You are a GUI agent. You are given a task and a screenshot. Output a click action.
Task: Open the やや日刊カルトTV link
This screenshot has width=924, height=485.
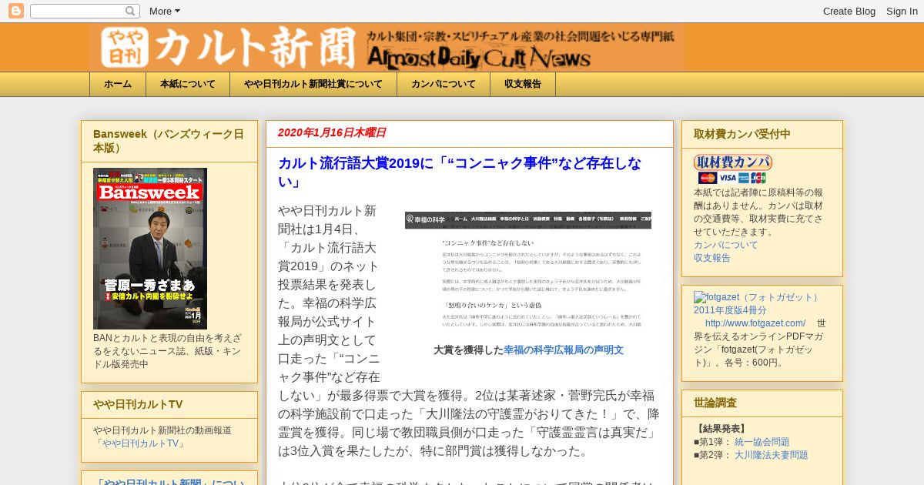click(142, 443)
